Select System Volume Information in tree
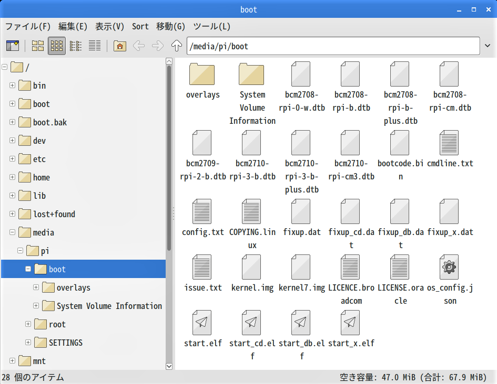 pos(109,306)
